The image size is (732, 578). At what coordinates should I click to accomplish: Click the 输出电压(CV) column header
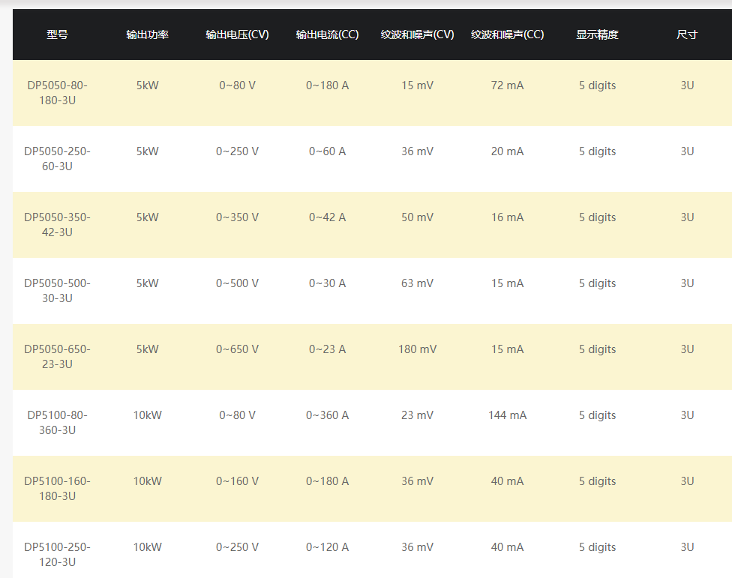[237, 34]
